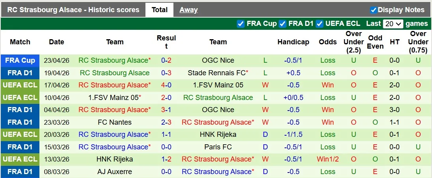
Task: Open the Paris FC team link
Action: point(218,147)
